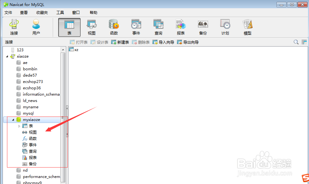This screenshot has height=184, width=309.
Task: Select the dede57 database
Action: click(x=30, y=75)
